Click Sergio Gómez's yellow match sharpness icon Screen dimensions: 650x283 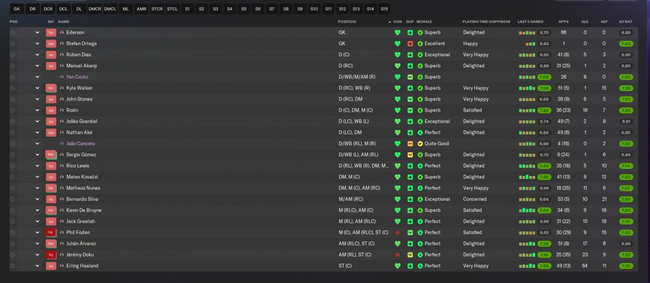coord(410,155)
